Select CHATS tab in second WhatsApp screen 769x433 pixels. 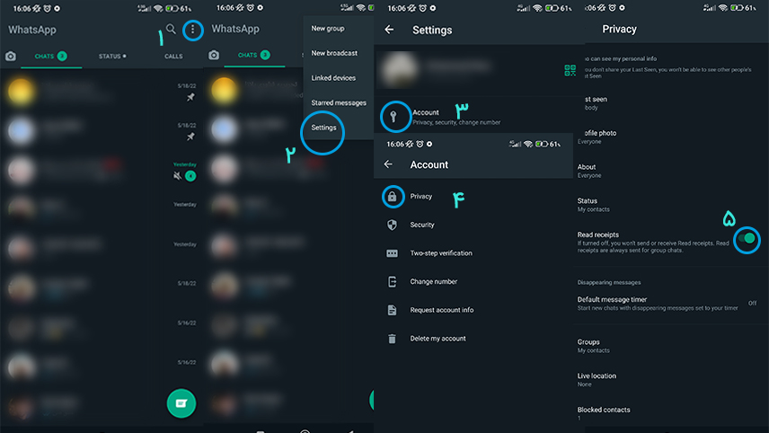[254, 55]
